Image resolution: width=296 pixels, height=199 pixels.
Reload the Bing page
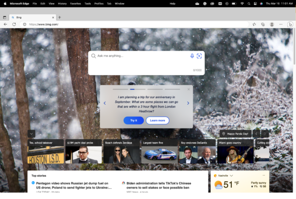[x=14, y=24]
